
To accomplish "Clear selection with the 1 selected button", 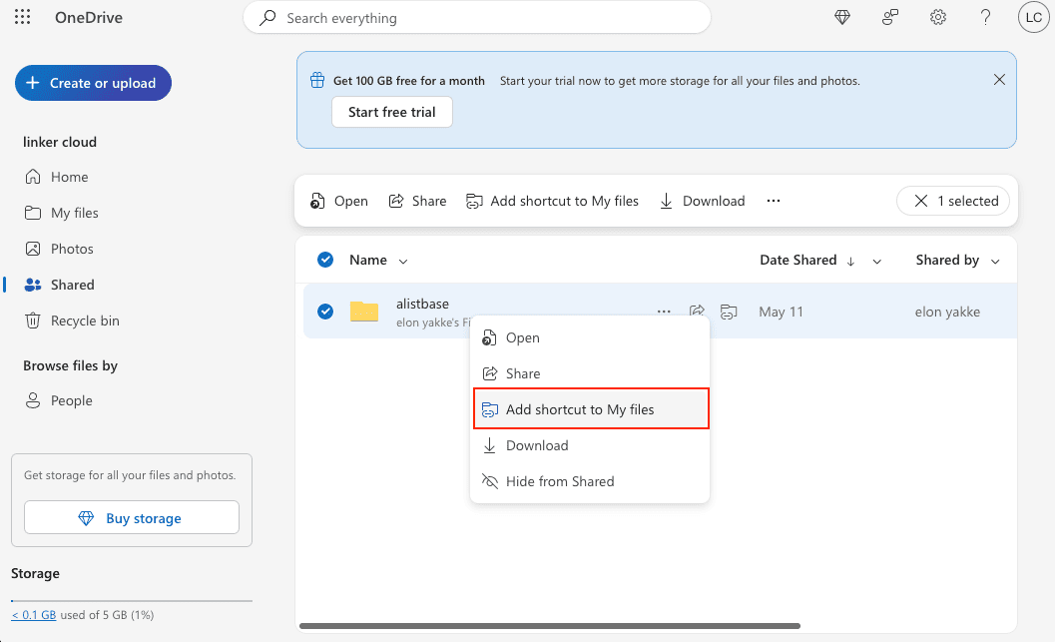I will click(953, 202).
